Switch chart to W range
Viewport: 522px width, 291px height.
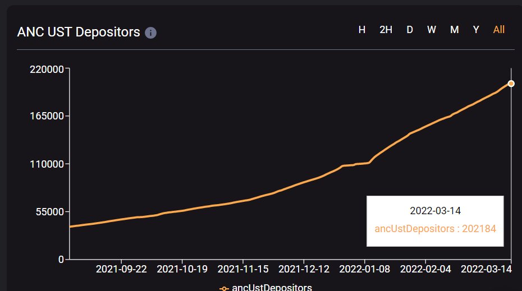point(432,30)
